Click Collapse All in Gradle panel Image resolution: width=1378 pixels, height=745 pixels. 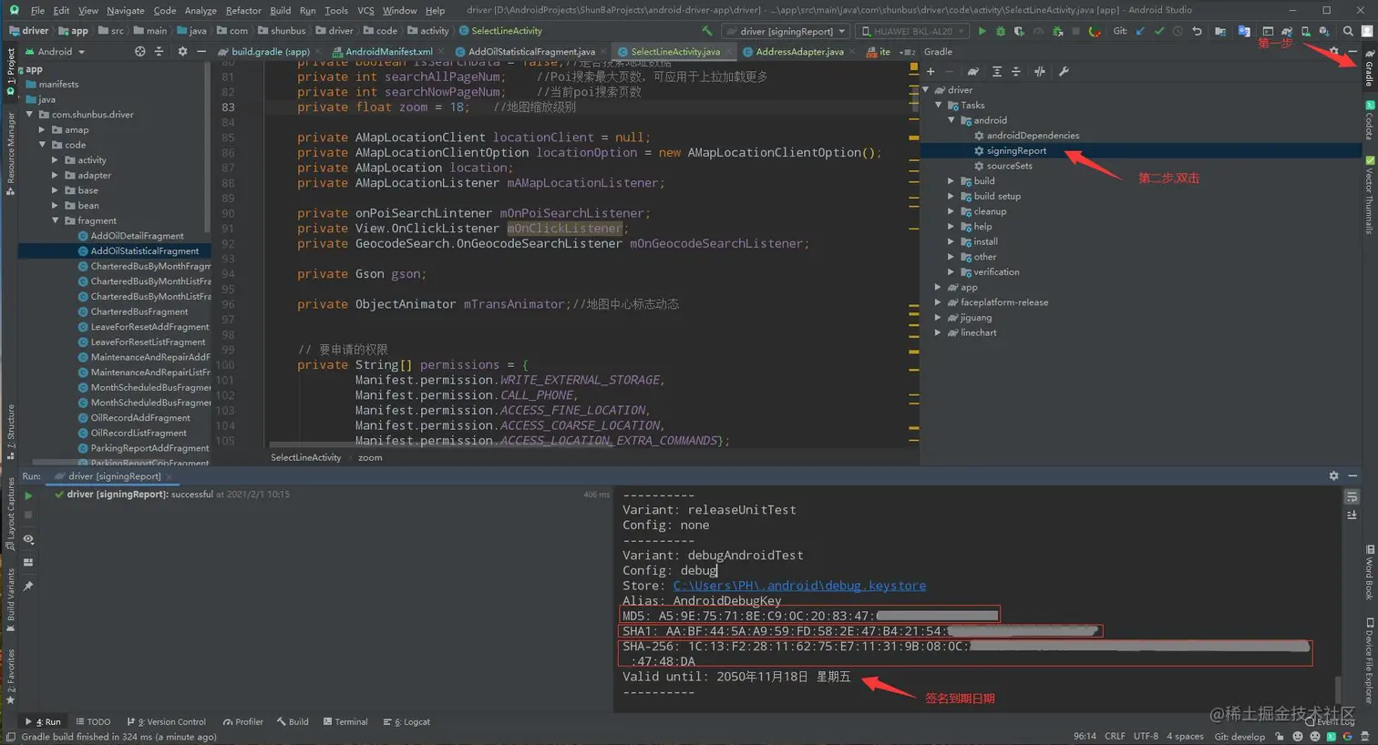click(1016, 71)
